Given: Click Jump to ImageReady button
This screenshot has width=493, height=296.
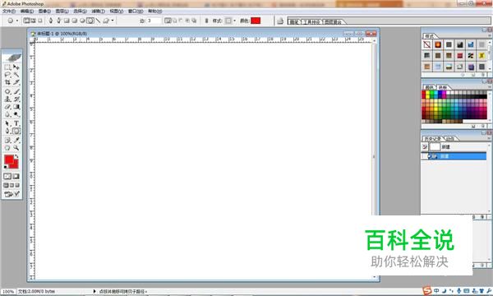Looking at the screenshot, I should click(12, 194).
